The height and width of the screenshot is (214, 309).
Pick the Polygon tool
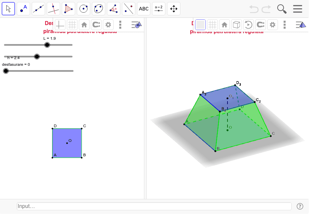coord(68,9)
